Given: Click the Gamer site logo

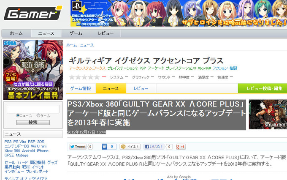Looking at the screenshot, I should point(33,13).
